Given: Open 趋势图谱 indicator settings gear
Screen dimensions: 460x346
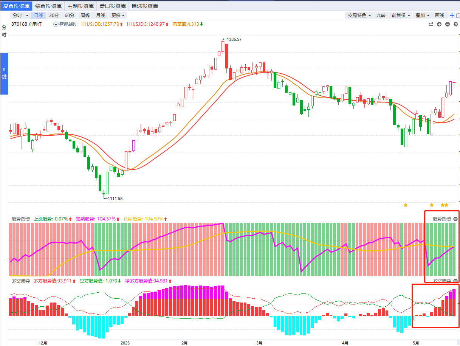Looking at the screenshot, I should 455,219.
